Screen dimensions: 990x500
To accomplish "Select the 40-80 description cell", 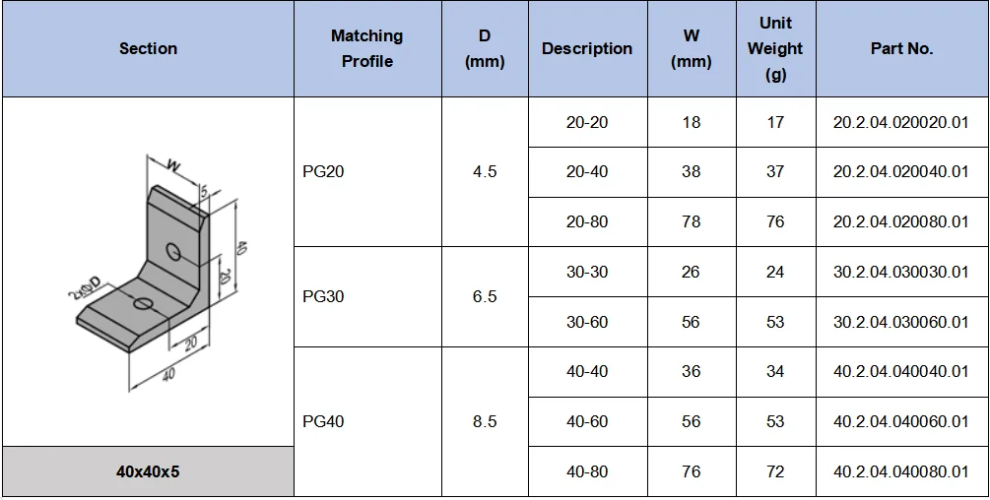I will point(587,471).
